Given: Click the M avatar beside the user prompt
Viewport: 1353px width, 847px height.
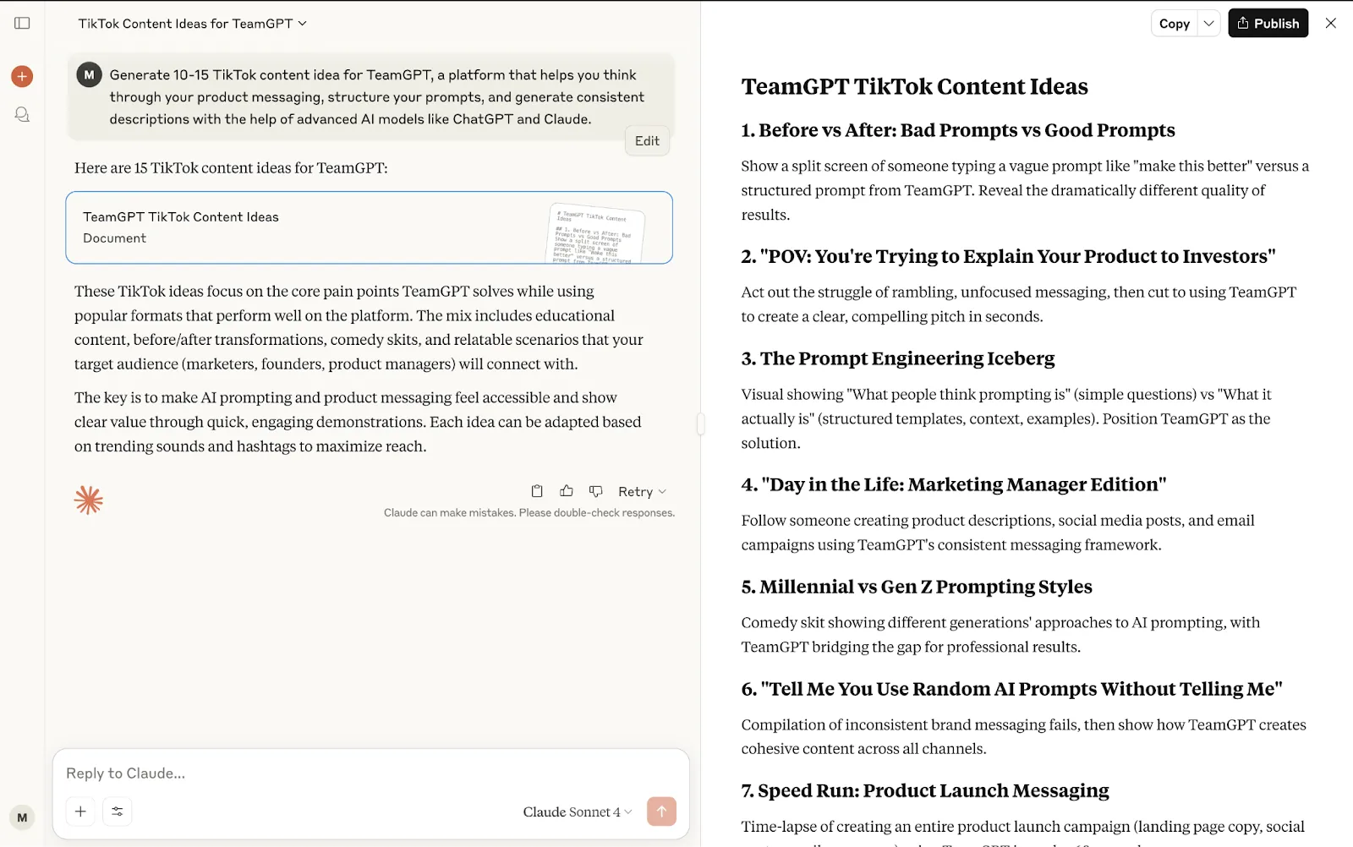Looking at the screenshot, I should coord(89,75).
